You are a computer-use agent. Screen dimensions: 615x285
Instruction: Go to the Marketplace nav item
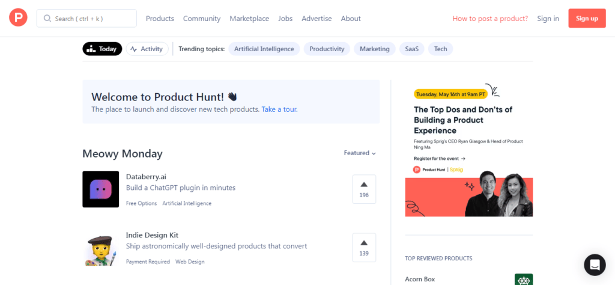(249, 19)
